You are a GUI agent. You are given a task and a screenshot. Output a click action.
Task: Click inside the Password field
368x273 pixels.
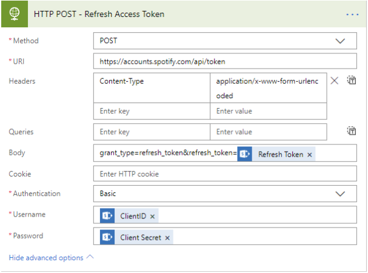tap(225, 236)
